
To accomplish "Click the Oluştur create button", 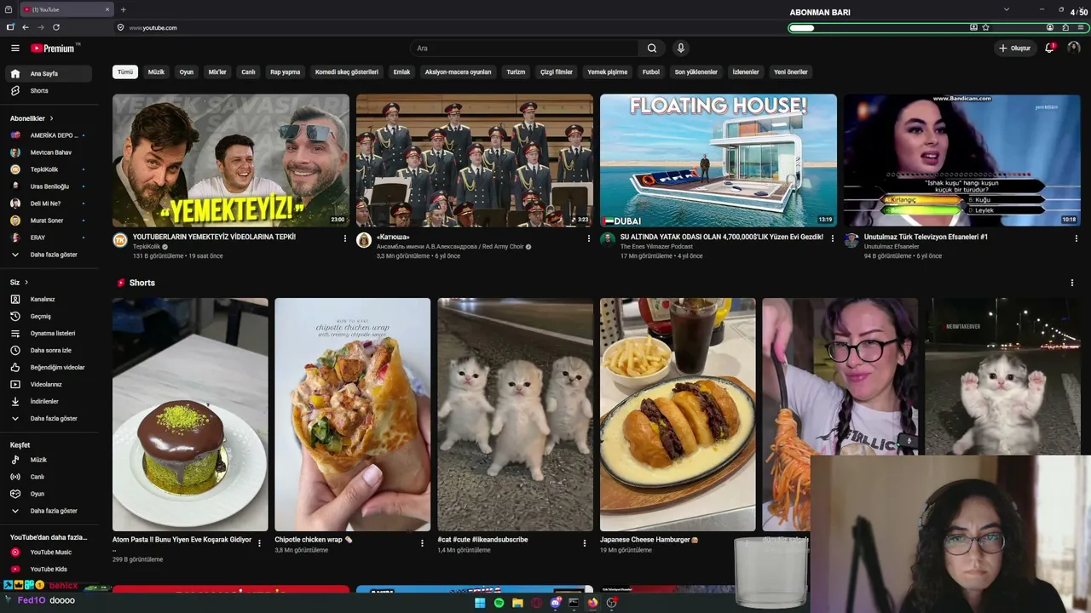I will pos(1015,49).
